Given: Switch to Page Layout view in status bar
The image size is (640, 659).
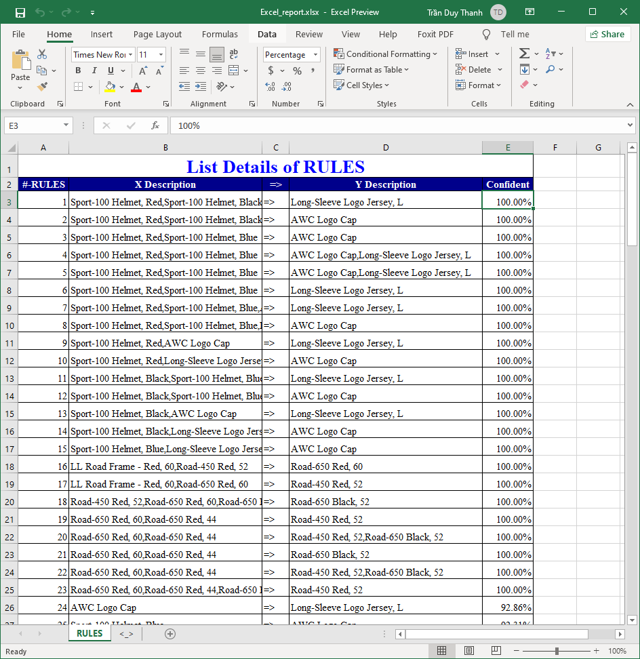Looking at the screenshot, I should (x=469, y=651).
